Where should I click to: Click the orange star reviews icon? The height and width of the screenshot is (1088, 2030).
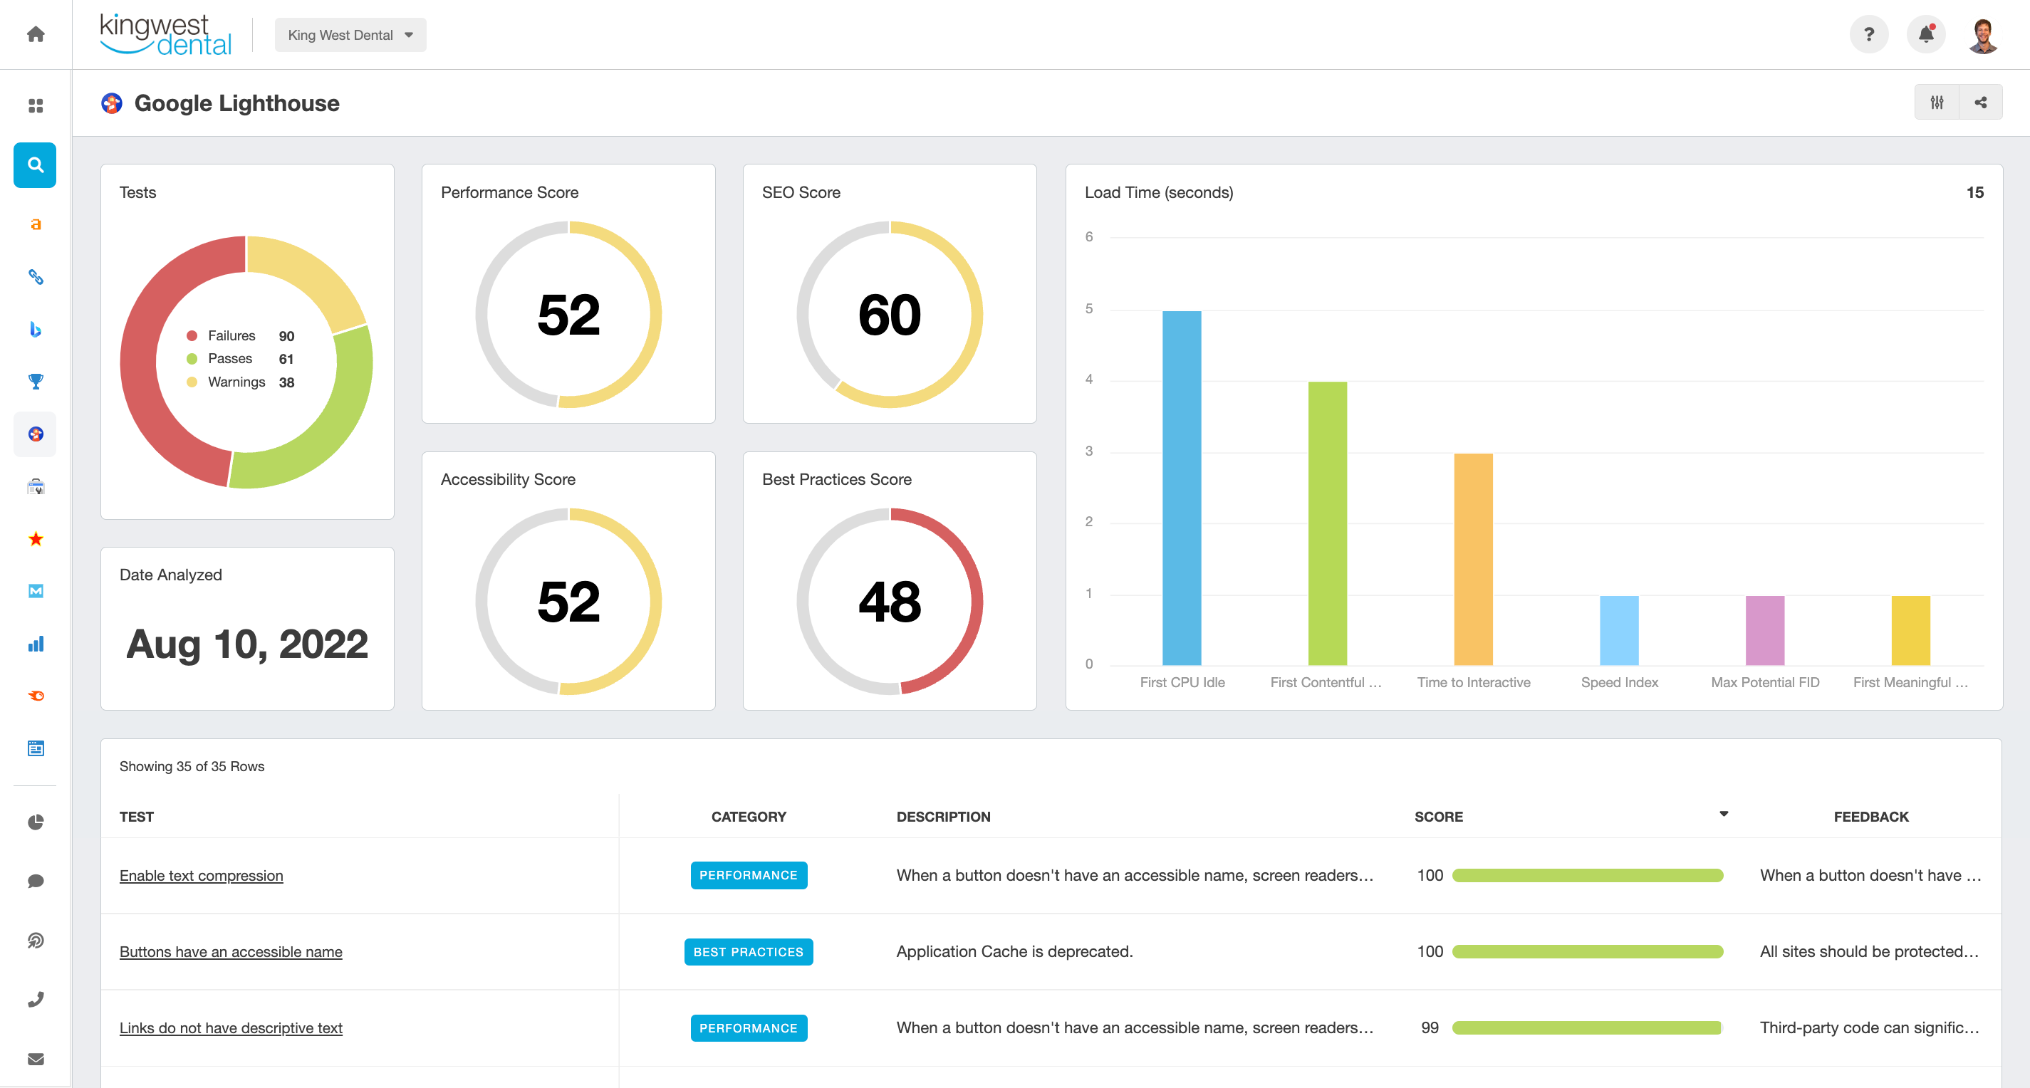[36, 539]
